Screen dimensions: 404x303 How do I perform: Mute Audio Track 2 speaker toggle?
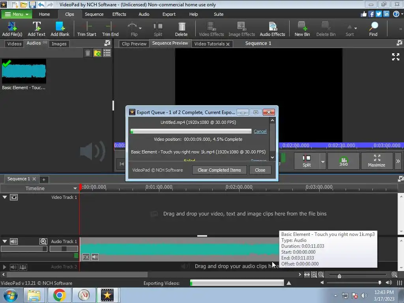tap(13, 267)
